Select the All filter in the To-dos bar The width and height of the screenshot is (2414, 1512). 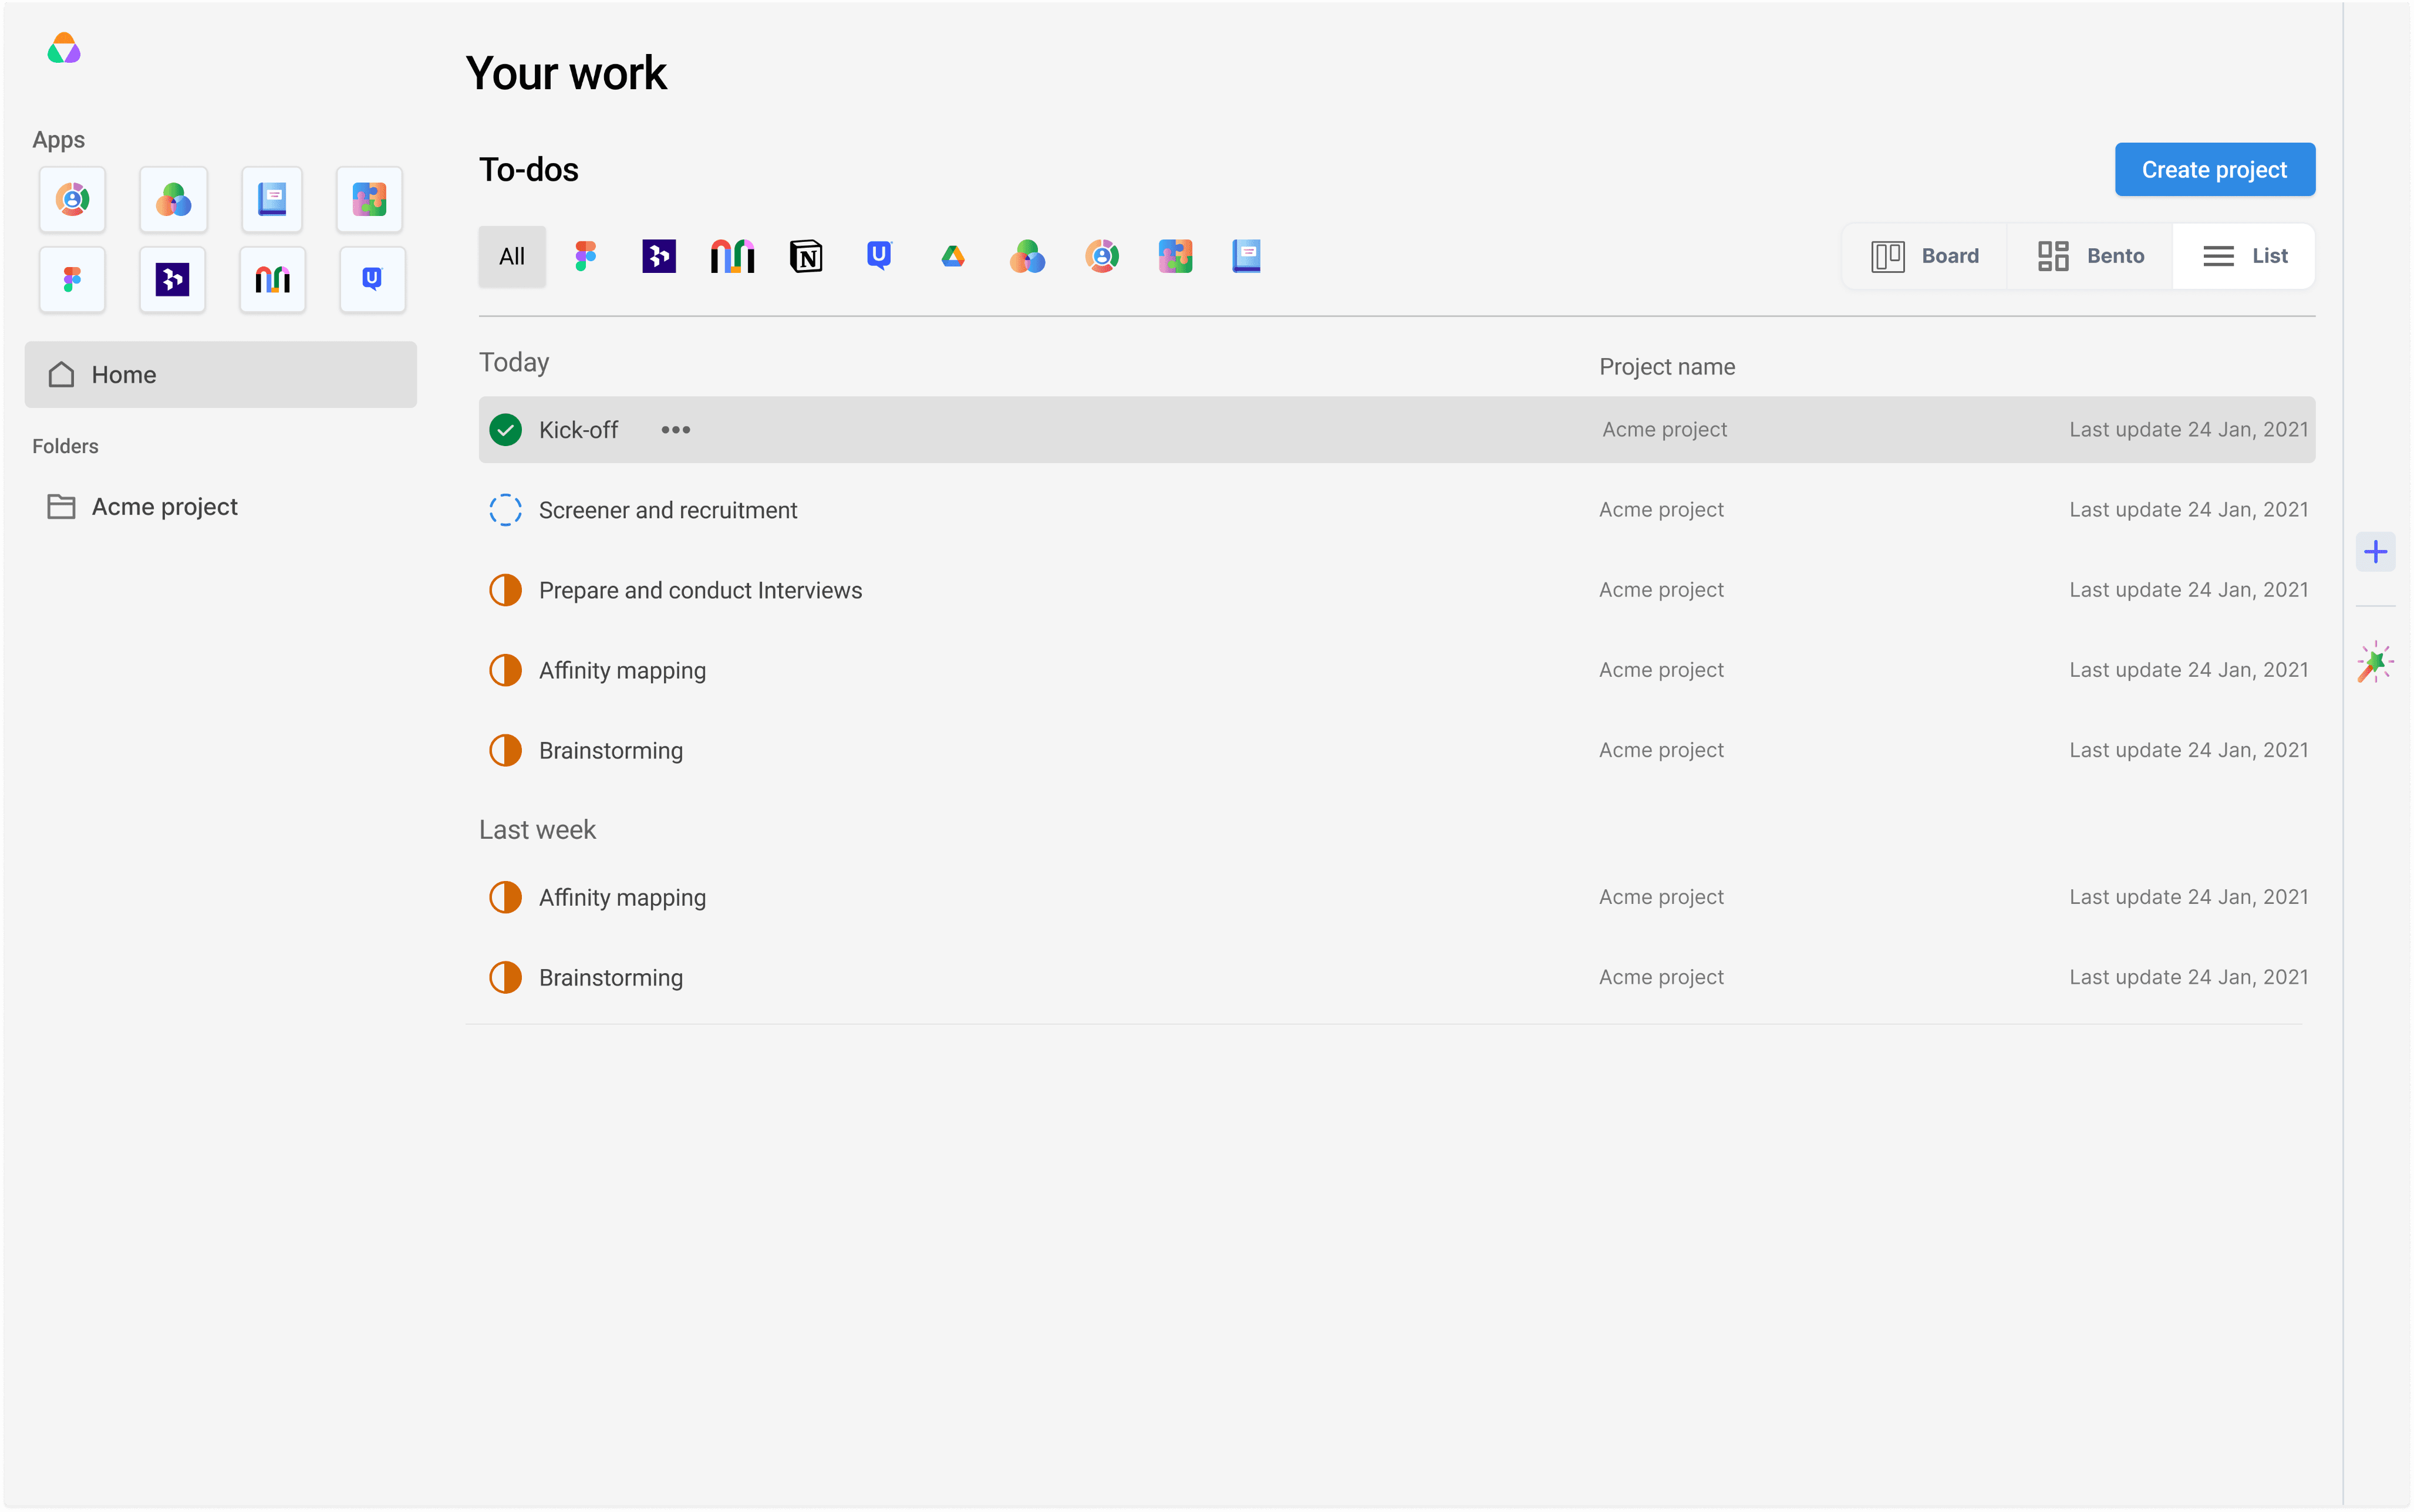511,256
